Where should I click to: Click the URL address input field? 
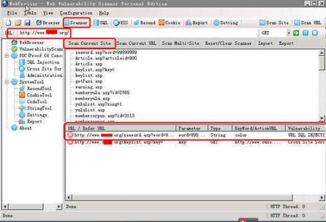click(x=138, y=33)
